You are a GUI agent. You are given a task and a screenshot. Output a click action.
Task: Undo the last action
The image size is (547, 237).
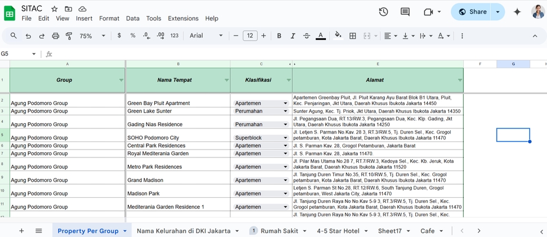[x=28, y=36]
